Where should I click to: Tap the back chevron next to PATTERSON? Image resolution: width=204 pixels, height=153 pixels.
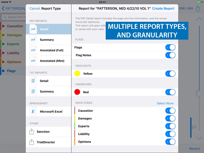(3, 8)
